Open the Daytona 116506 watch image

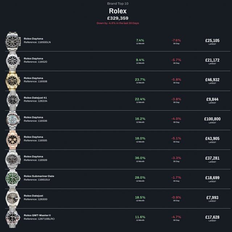tap(13, 119)
